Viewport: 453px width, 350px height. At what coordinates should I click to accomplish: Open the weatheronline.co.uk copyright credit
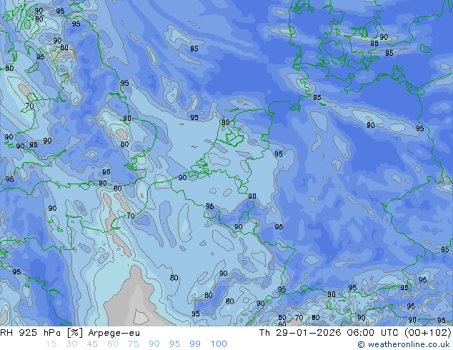(x=403, y=344)
